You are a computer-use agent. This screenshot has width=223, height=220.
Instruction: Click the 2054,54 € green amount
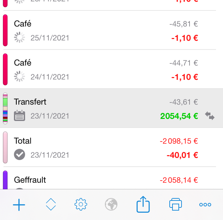(179, 116)
